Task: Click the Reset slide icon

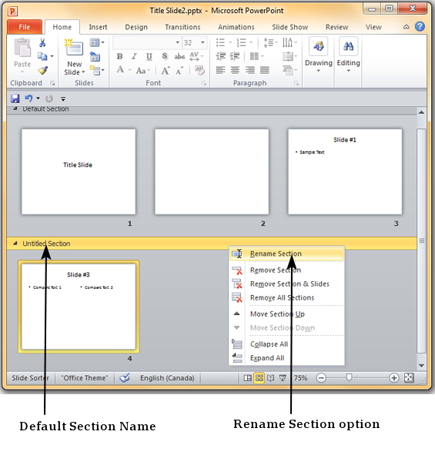Action: click(95, 56)
